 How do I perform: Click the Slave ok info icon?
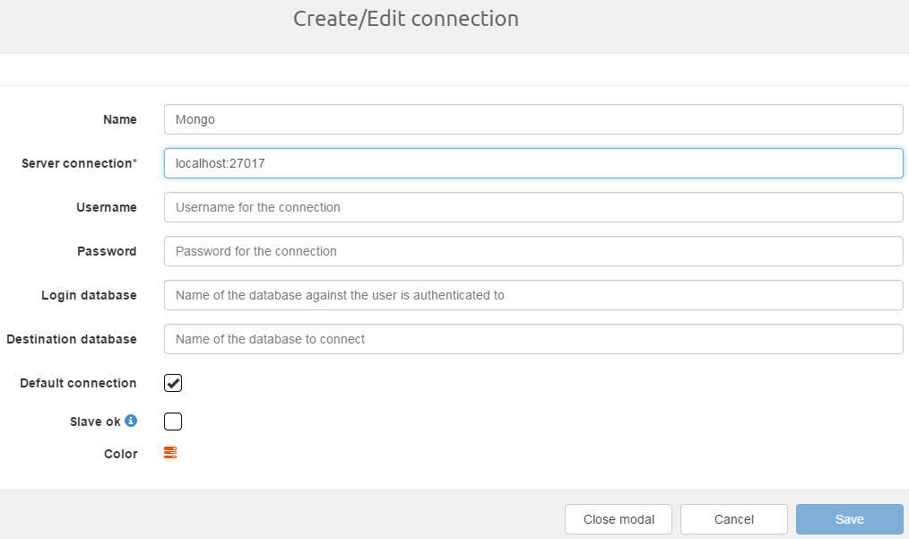[x=131, y=421]
